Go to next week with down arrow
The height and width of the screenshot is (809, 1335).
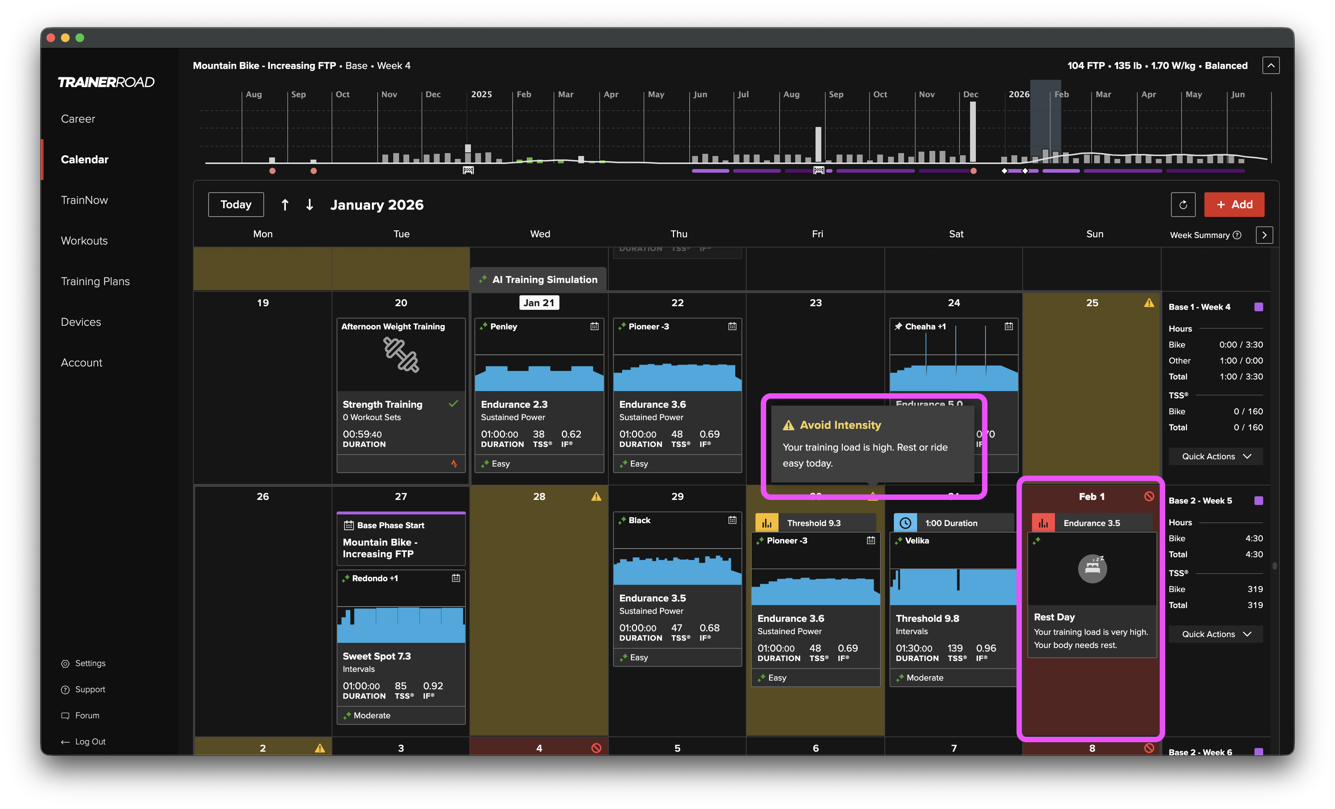tap(309, 205)
